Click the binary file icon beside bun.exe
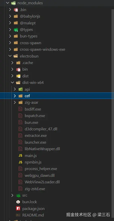 point(20,123)
